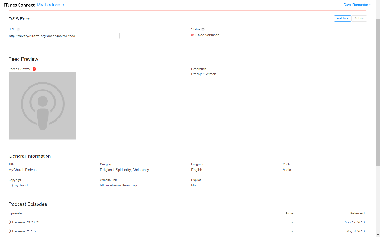Click the Audio media value
This screenshot has height=237, width=380.
click(x=286, y=170)
